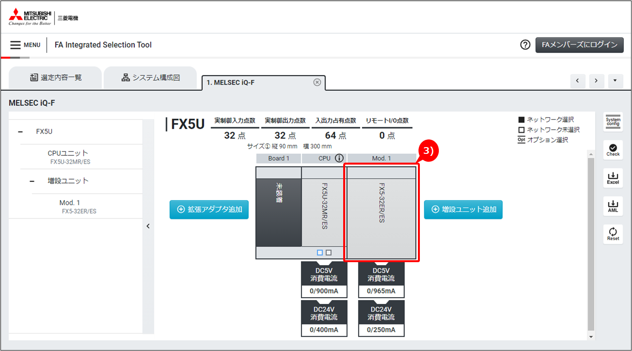Screen dimensions: 632x351
Task: Collapse the FX5U tree node
Action: 20,132
